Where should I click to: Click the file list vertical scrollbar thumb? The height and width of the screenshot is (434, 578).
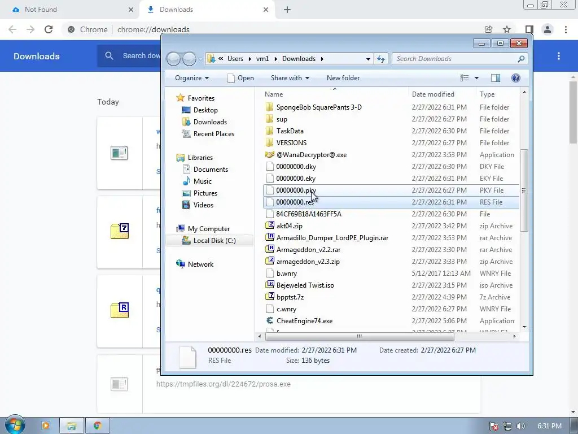tap(524, 190)
